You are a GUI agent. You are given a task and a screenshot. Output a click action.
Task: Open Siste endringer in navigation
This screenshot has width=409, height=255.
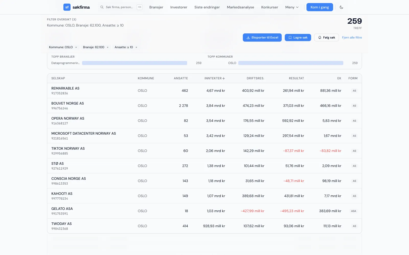coord(207,7)
